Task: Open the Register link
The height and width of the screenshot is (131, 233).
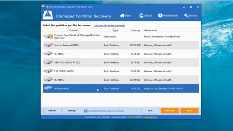Action: [x=193, y=15]
